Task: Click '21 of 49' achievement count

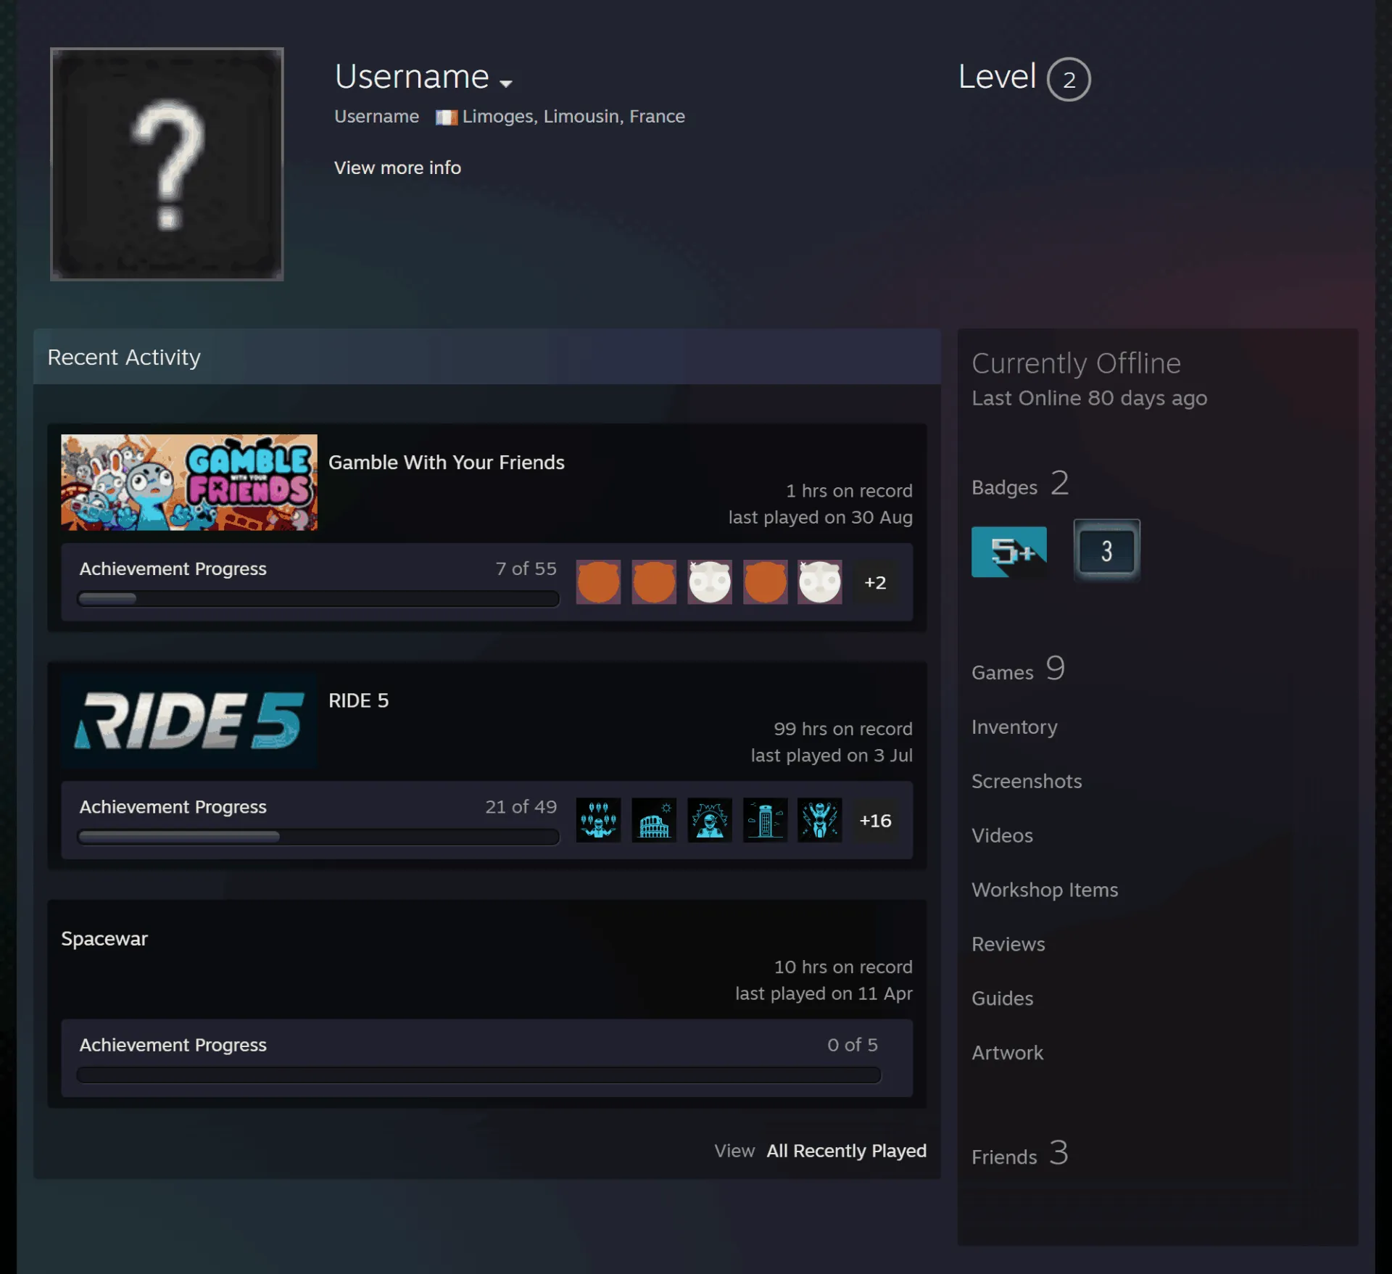Action: [x=521, y=806]
